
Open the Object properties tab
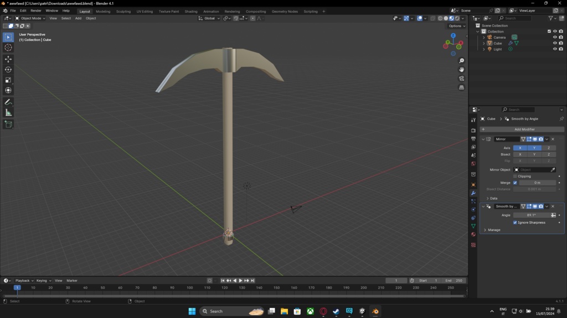coord(473,185)
